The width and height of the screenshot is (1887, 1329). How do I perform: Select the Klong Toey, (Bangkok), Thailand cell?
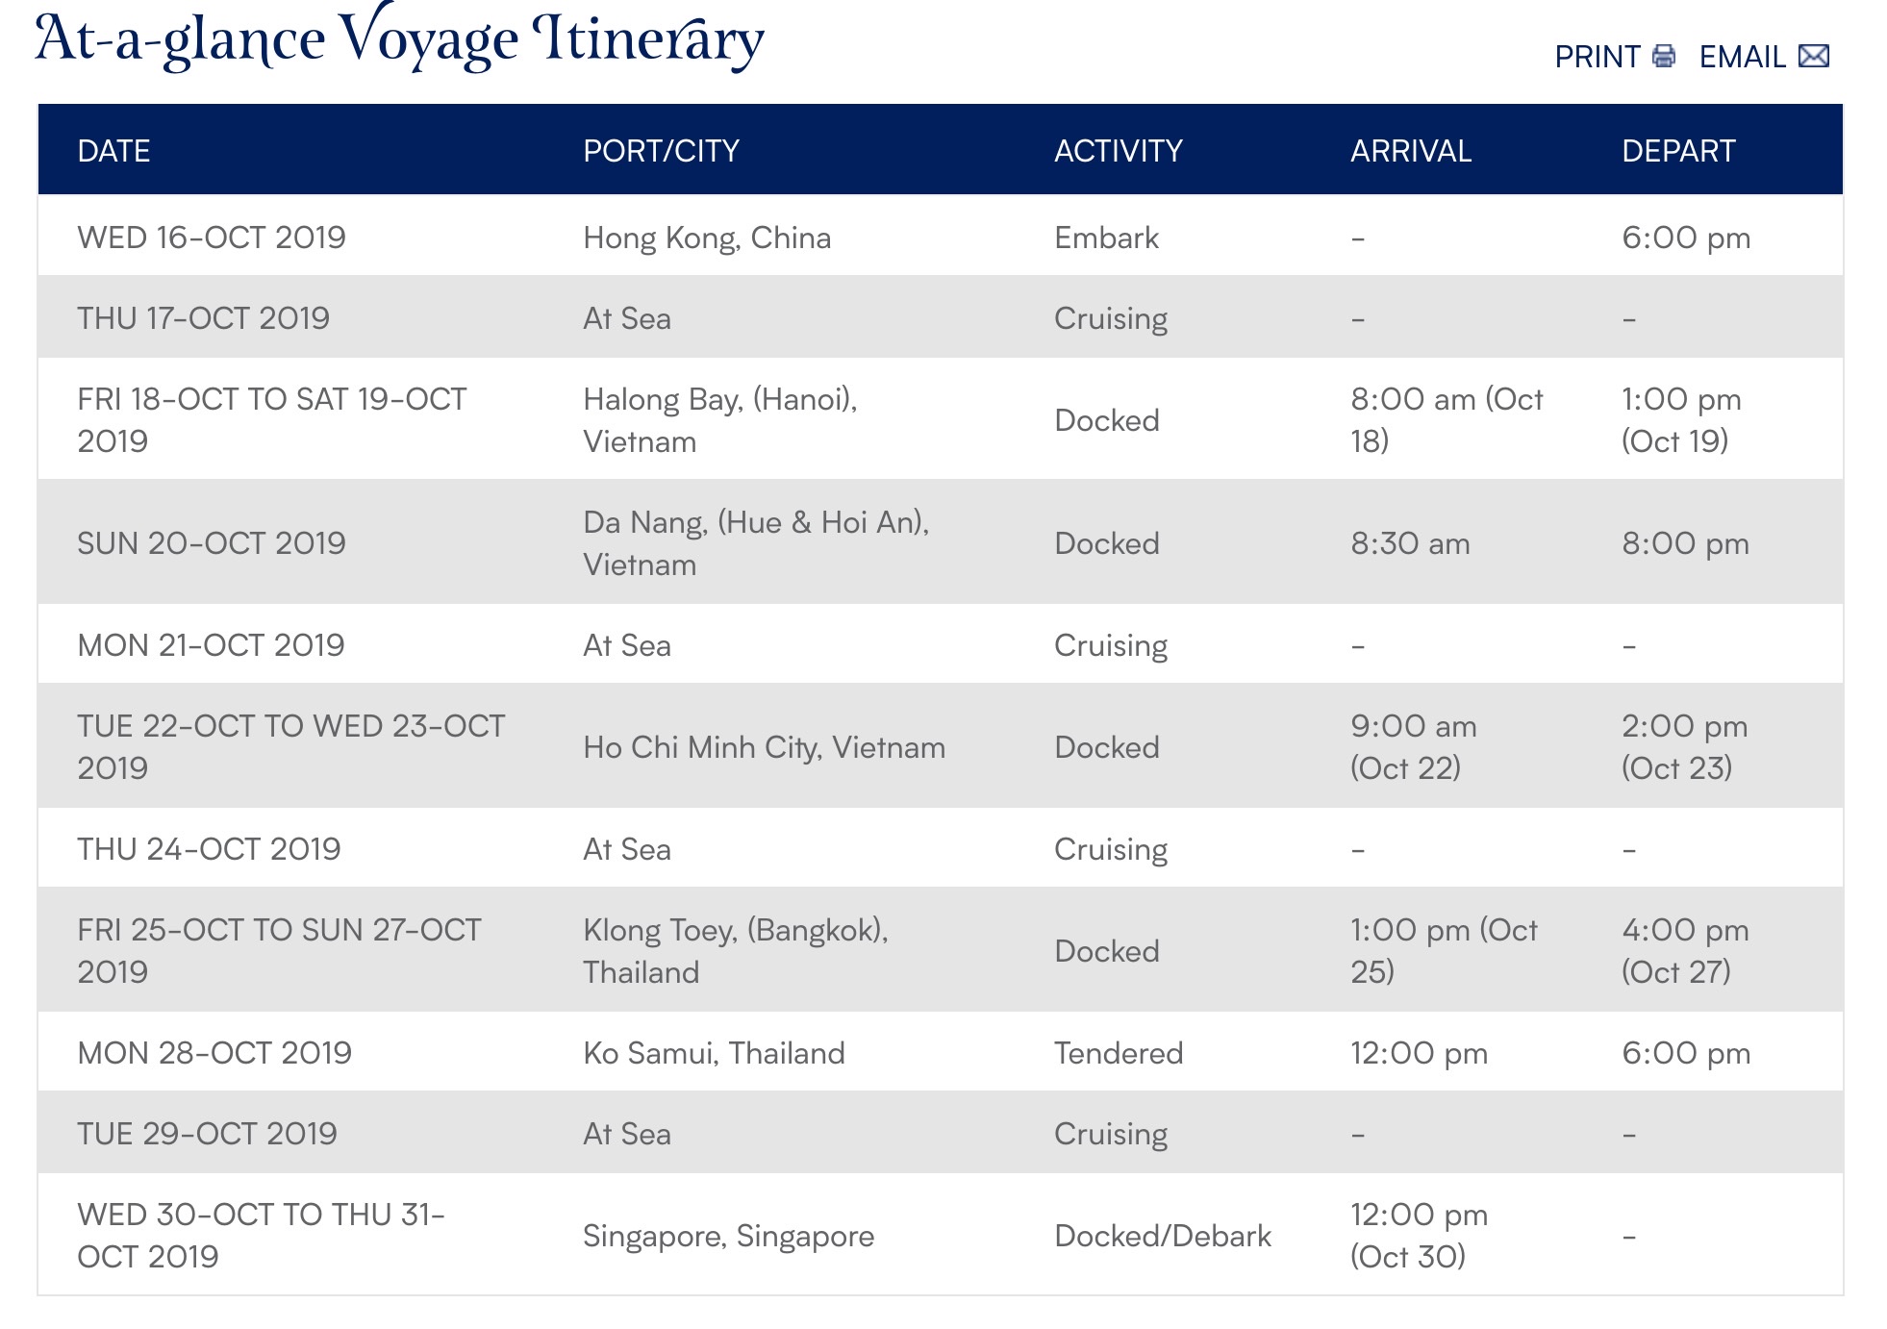[735, 951]
